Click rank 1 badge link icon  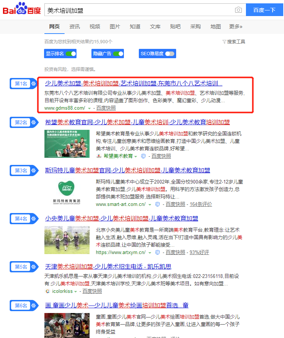pyautogui.click(x=34, y=84)
